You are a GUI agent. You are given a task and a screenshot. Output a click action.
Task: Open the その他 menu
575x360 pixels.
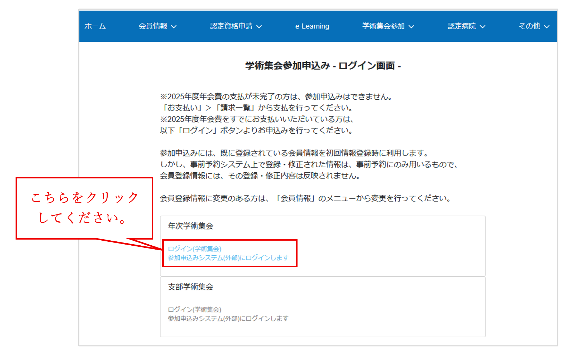tap(529, 26)
